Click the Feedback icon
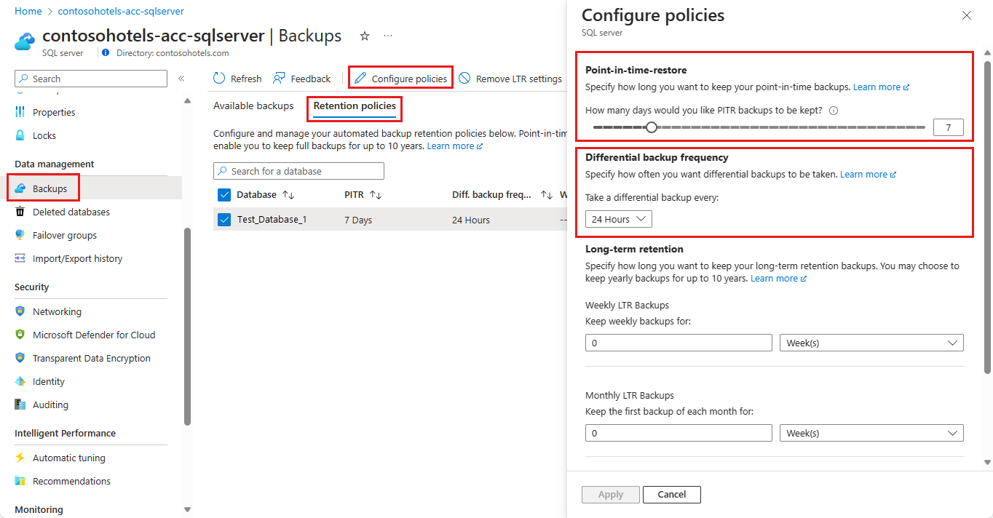This screenshot has width=993, height=518. coord(279,79)
